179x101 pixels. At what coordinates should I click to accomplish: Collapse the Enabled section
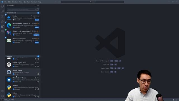6,56
